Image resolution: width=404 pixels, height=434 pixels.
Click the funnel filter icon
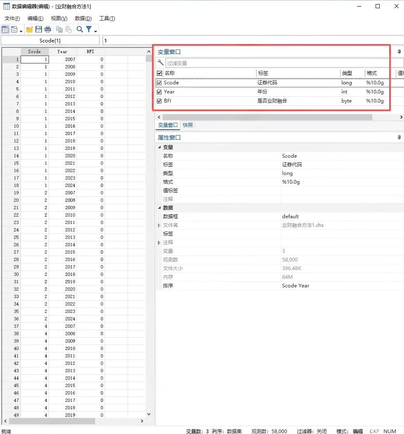[89, 29]
